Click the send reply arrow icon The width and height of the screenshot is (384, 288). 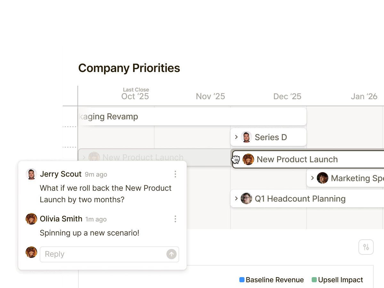point(172,254)
